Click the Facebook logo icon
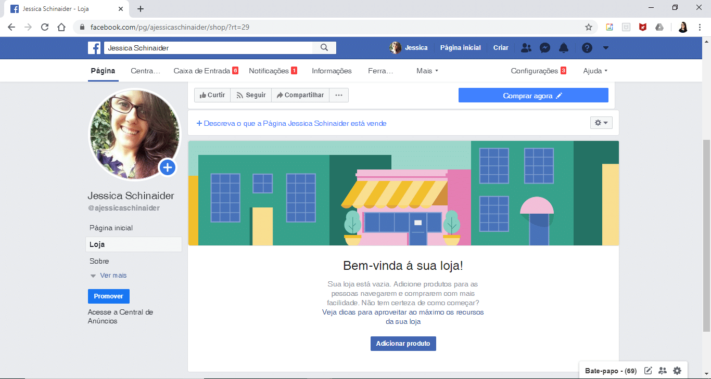Image resolution: width=711 pixels, height=379 pixels. pos(94,48)
